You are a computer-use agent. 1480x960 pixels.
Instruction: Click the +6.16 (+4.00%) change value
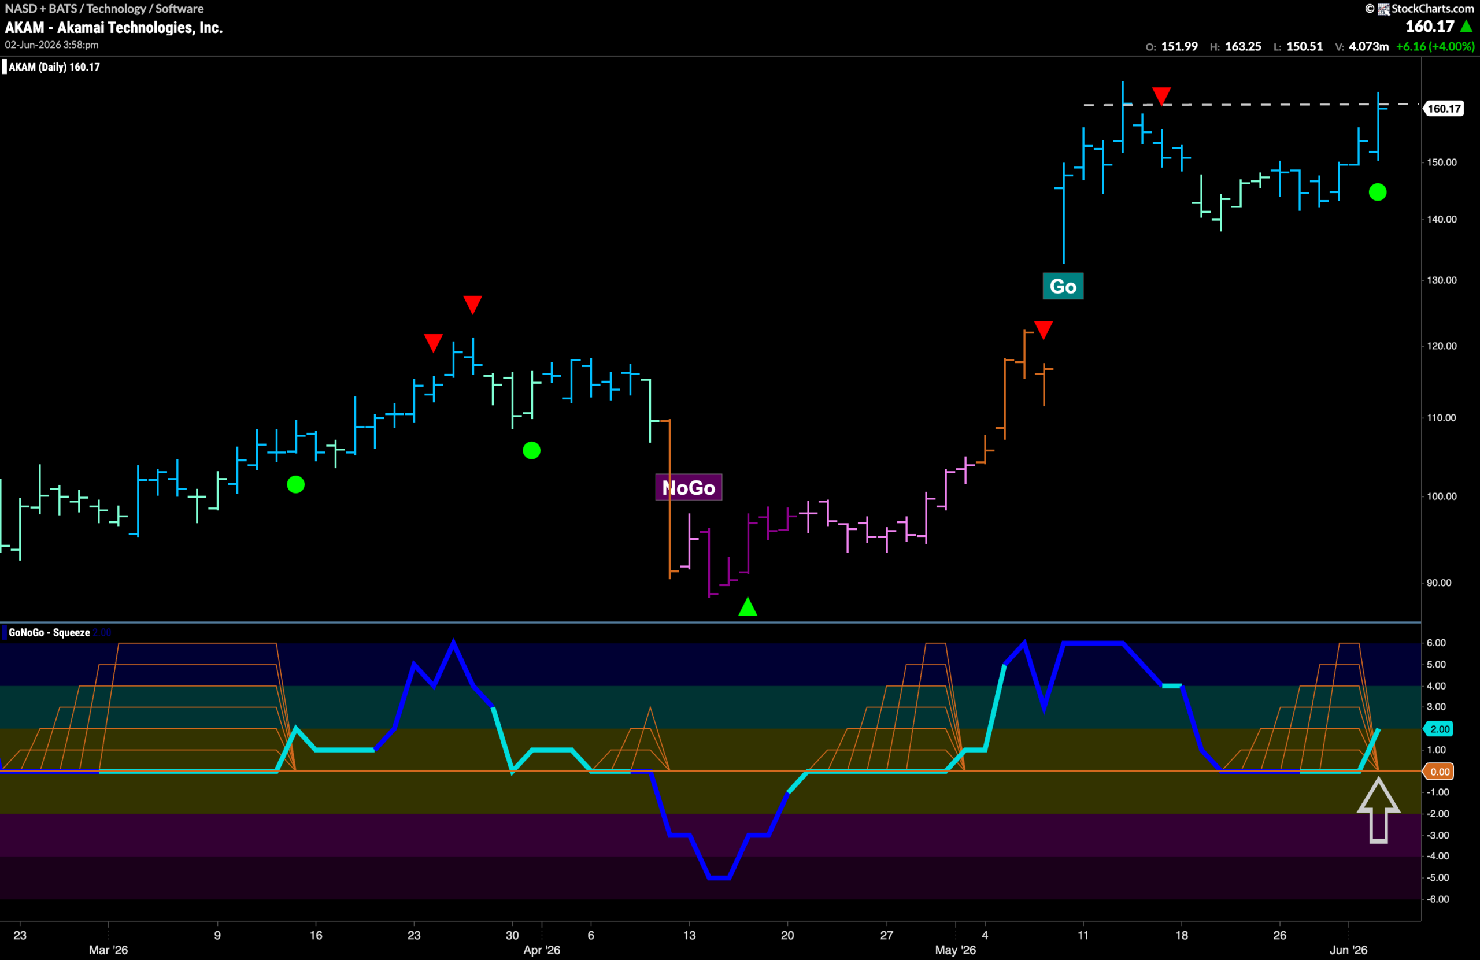pos(1434,47)
